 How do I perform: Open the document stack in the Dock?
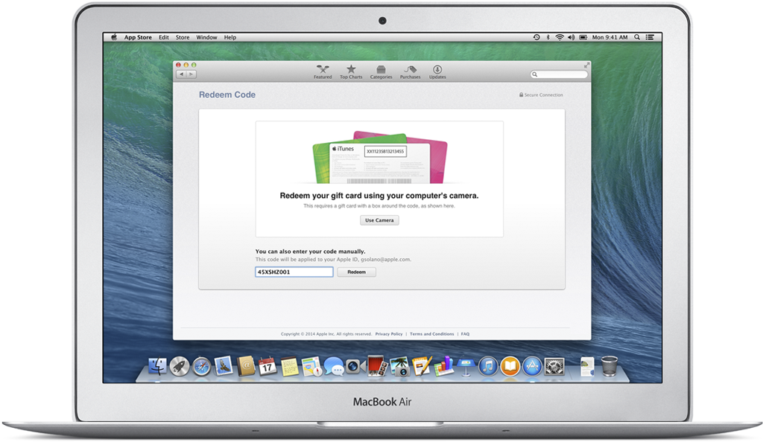(x=587, y=366)
